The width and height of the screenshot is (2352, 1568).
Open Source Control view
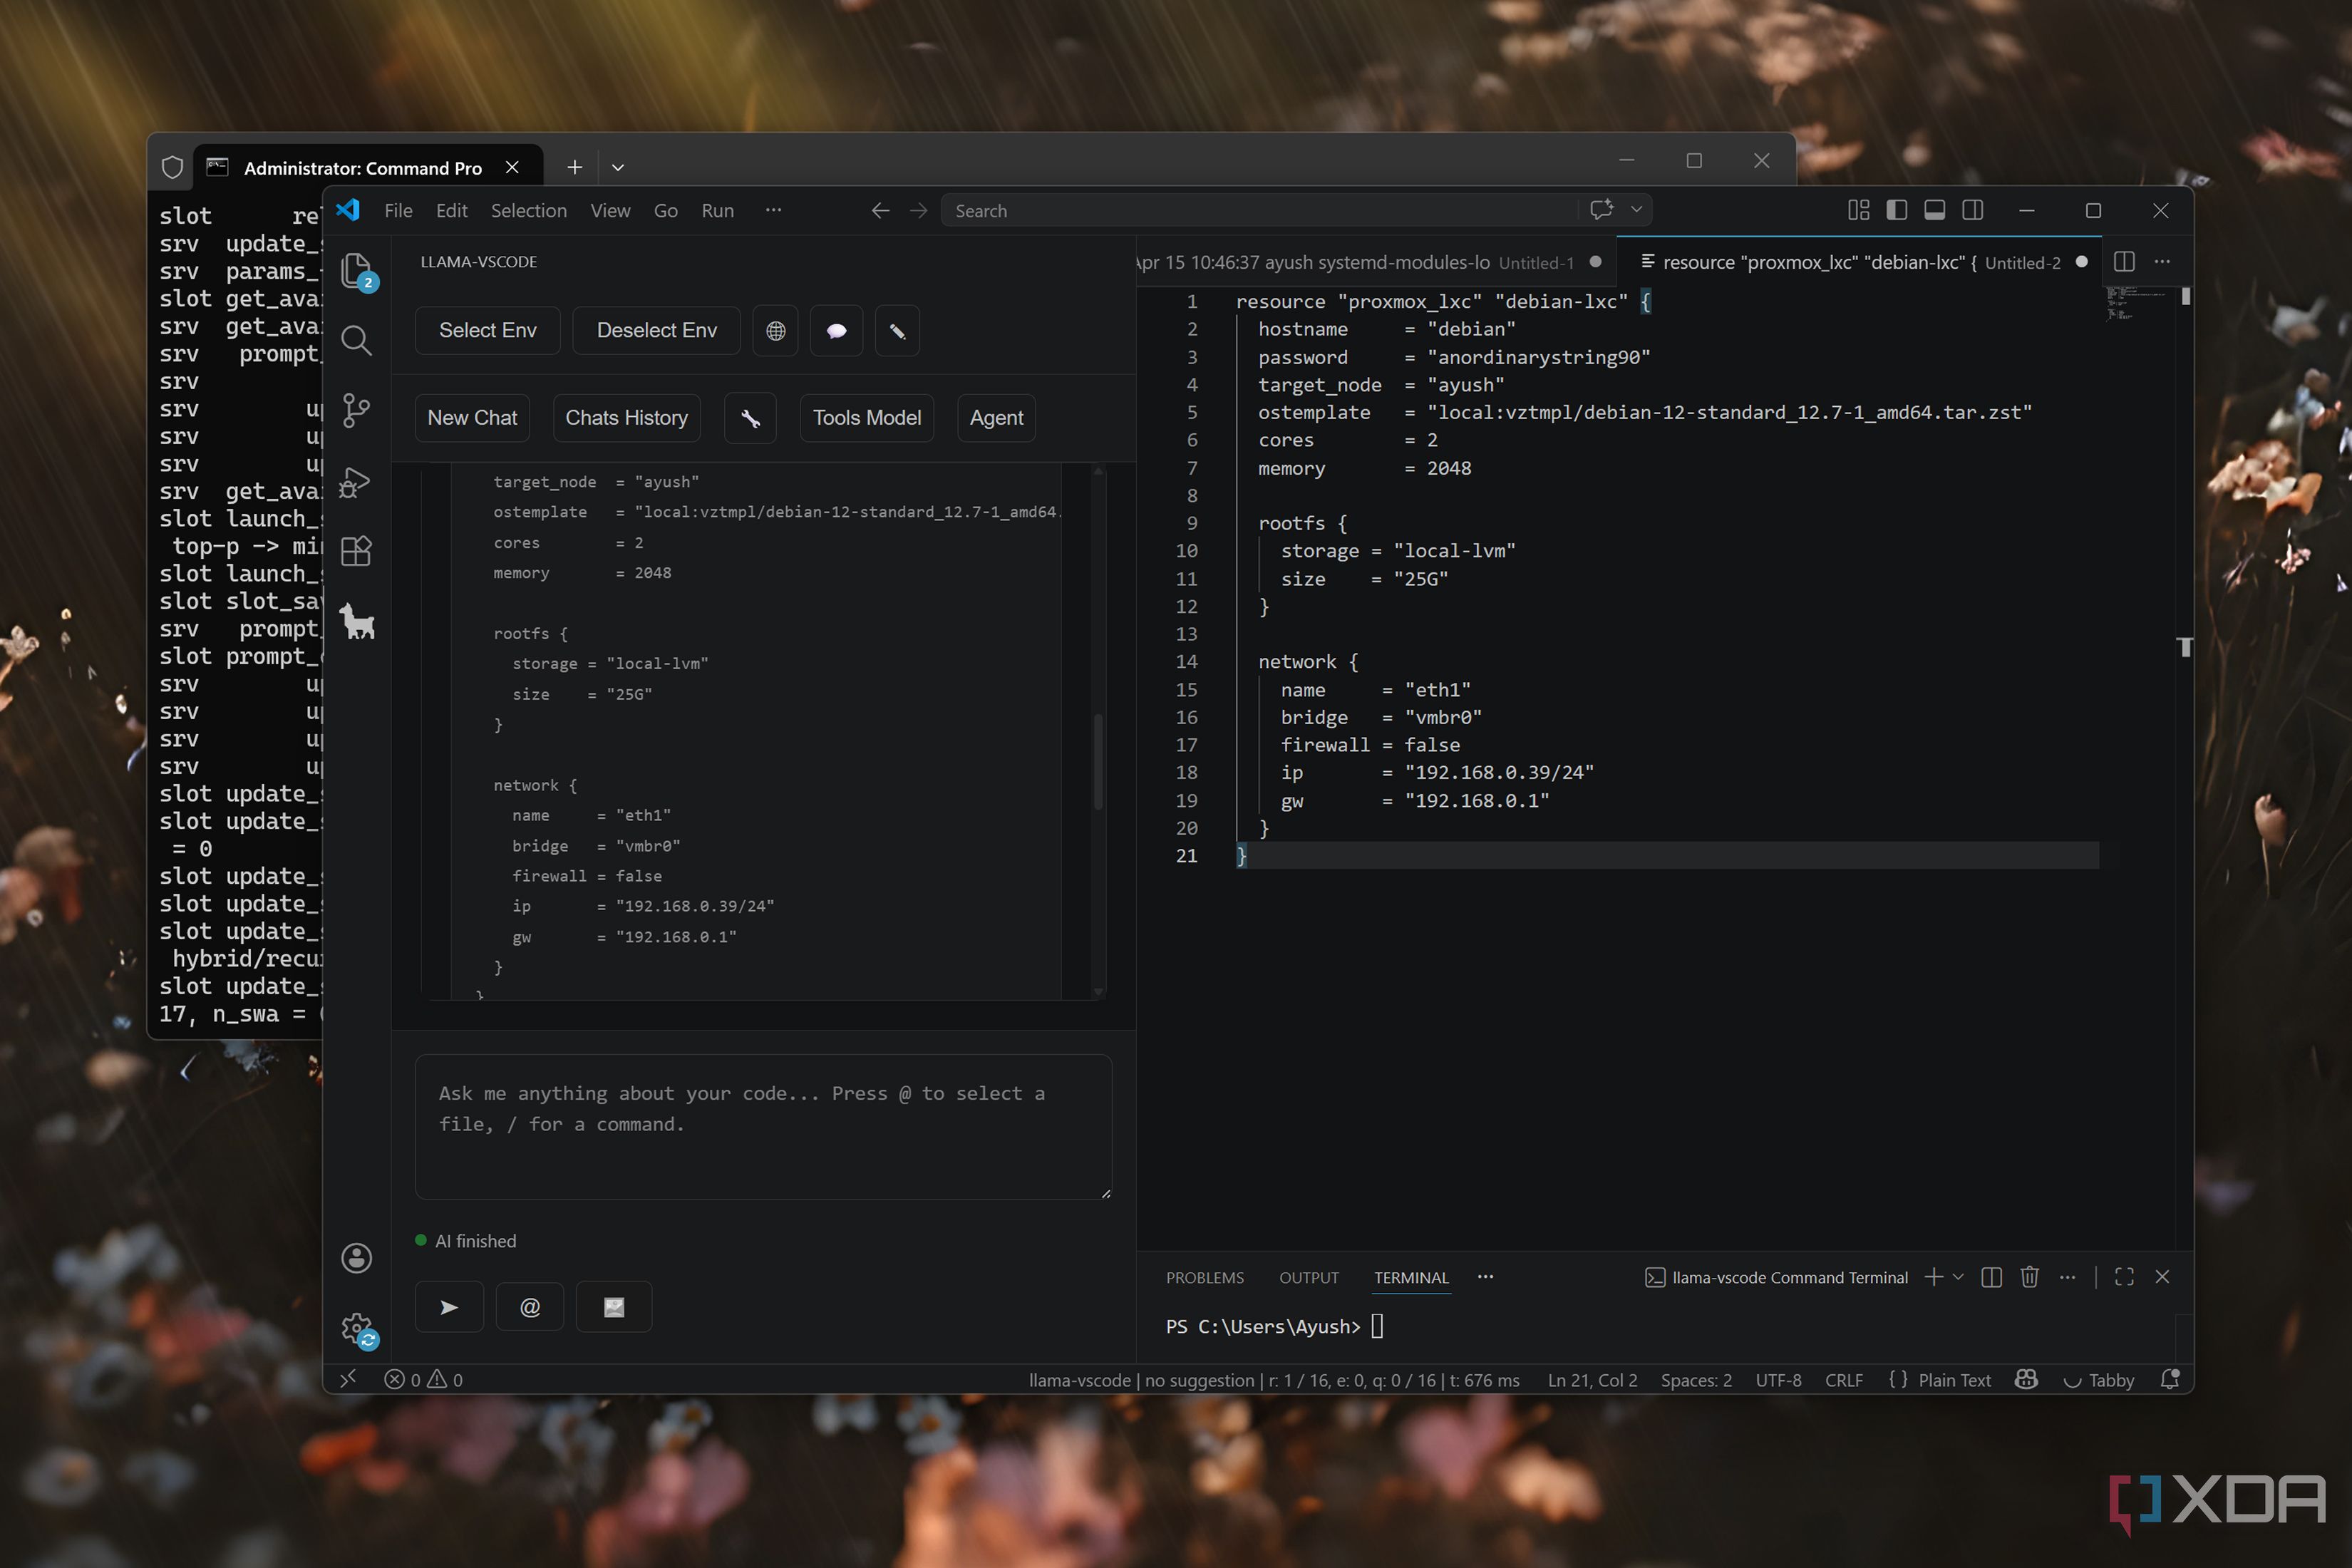357,411
